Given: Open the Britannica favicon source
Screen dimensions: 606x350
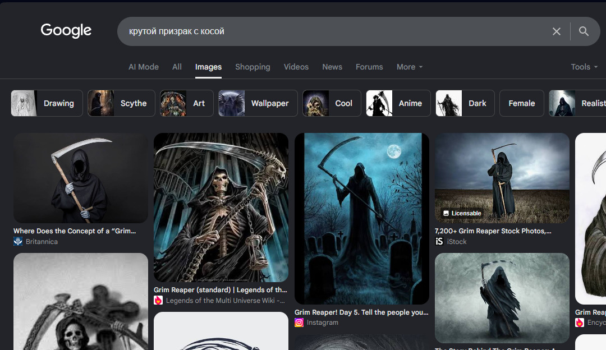Looking at the screenshot, I should [18, 241].
